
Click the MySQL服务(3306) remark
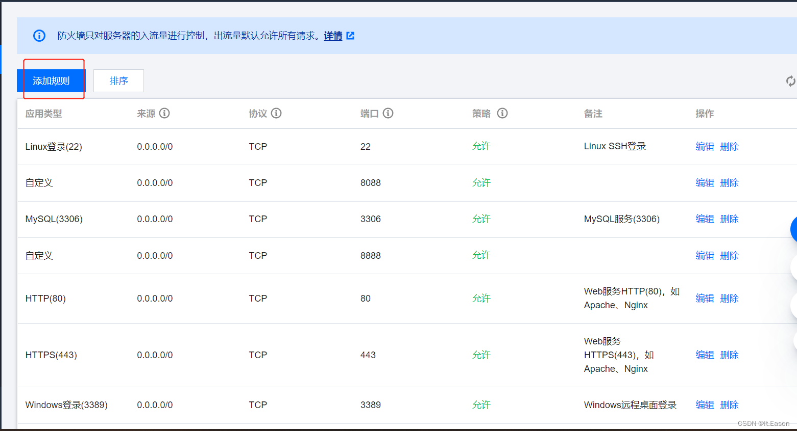[x=622, y=219]
